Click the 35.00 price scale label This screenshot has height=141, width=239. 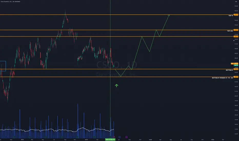tap(236, 120)
